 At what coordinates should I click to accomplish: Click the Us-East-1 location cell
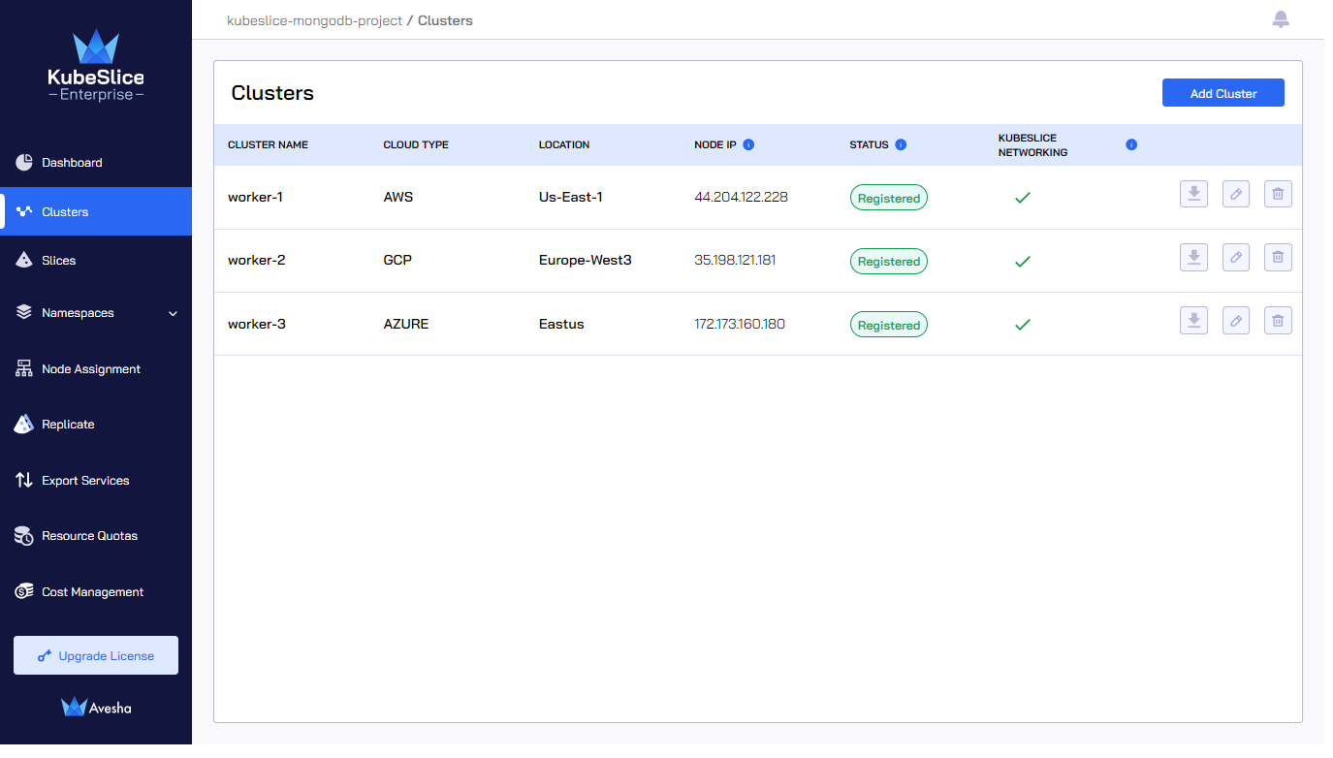pos(571,197)
